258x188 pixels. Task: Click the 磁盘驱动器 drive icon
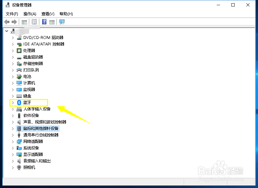[x=19, y=57]
